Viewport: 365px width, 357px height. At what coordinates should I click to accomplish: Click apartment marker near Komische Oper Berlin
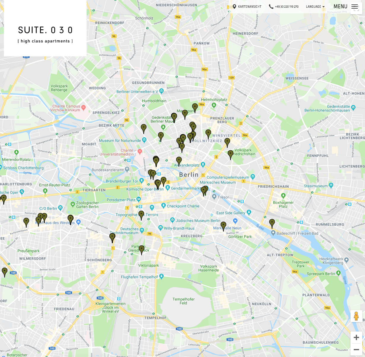pos(158,184)
